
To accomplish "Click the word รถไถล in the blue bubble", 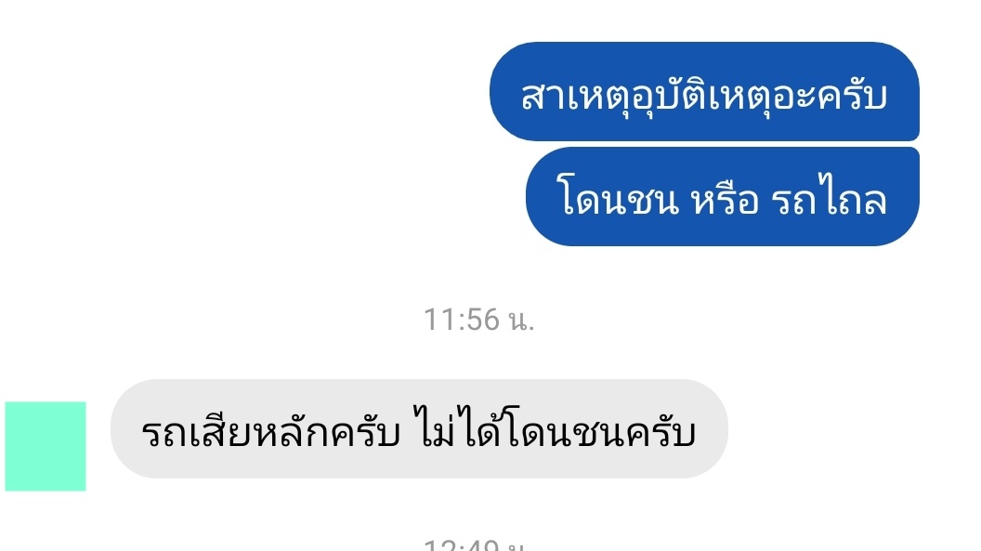I will 829,199.
